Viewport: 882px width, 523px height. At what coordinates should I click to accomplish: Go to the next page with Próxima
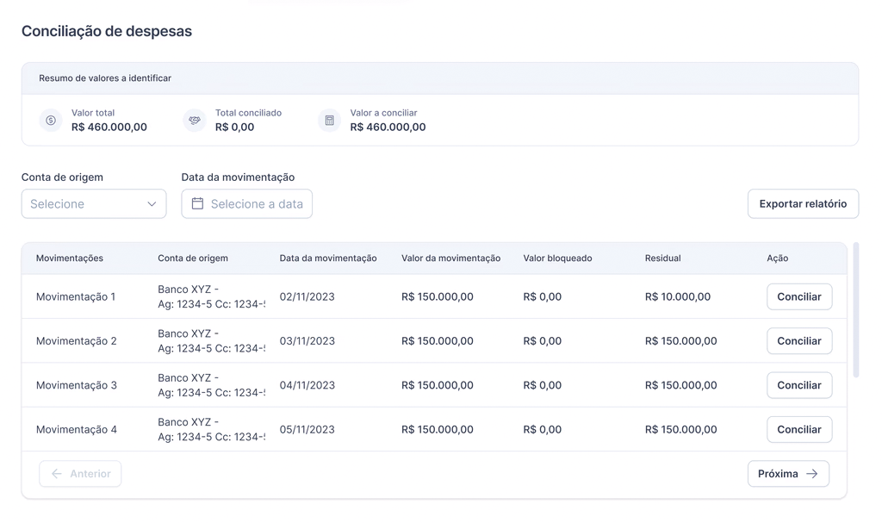[787, 474]
